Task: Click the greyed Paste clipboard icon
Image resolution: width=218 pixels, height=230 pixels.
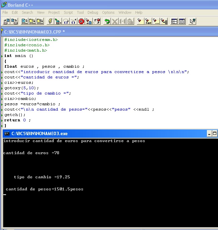Action: pyautogui.click(x=130, y=21)
